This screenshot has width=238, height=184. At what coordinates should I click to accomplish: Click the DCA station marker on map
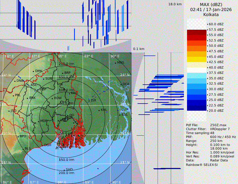[121, 84]
